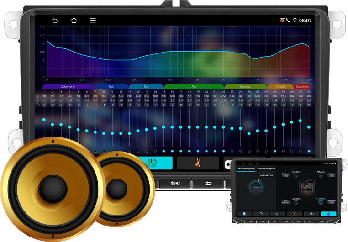348x242 pixels.
Task: Select the cyan equalizer sliders button
Action: pyautogui.click(x=153, y=163)
